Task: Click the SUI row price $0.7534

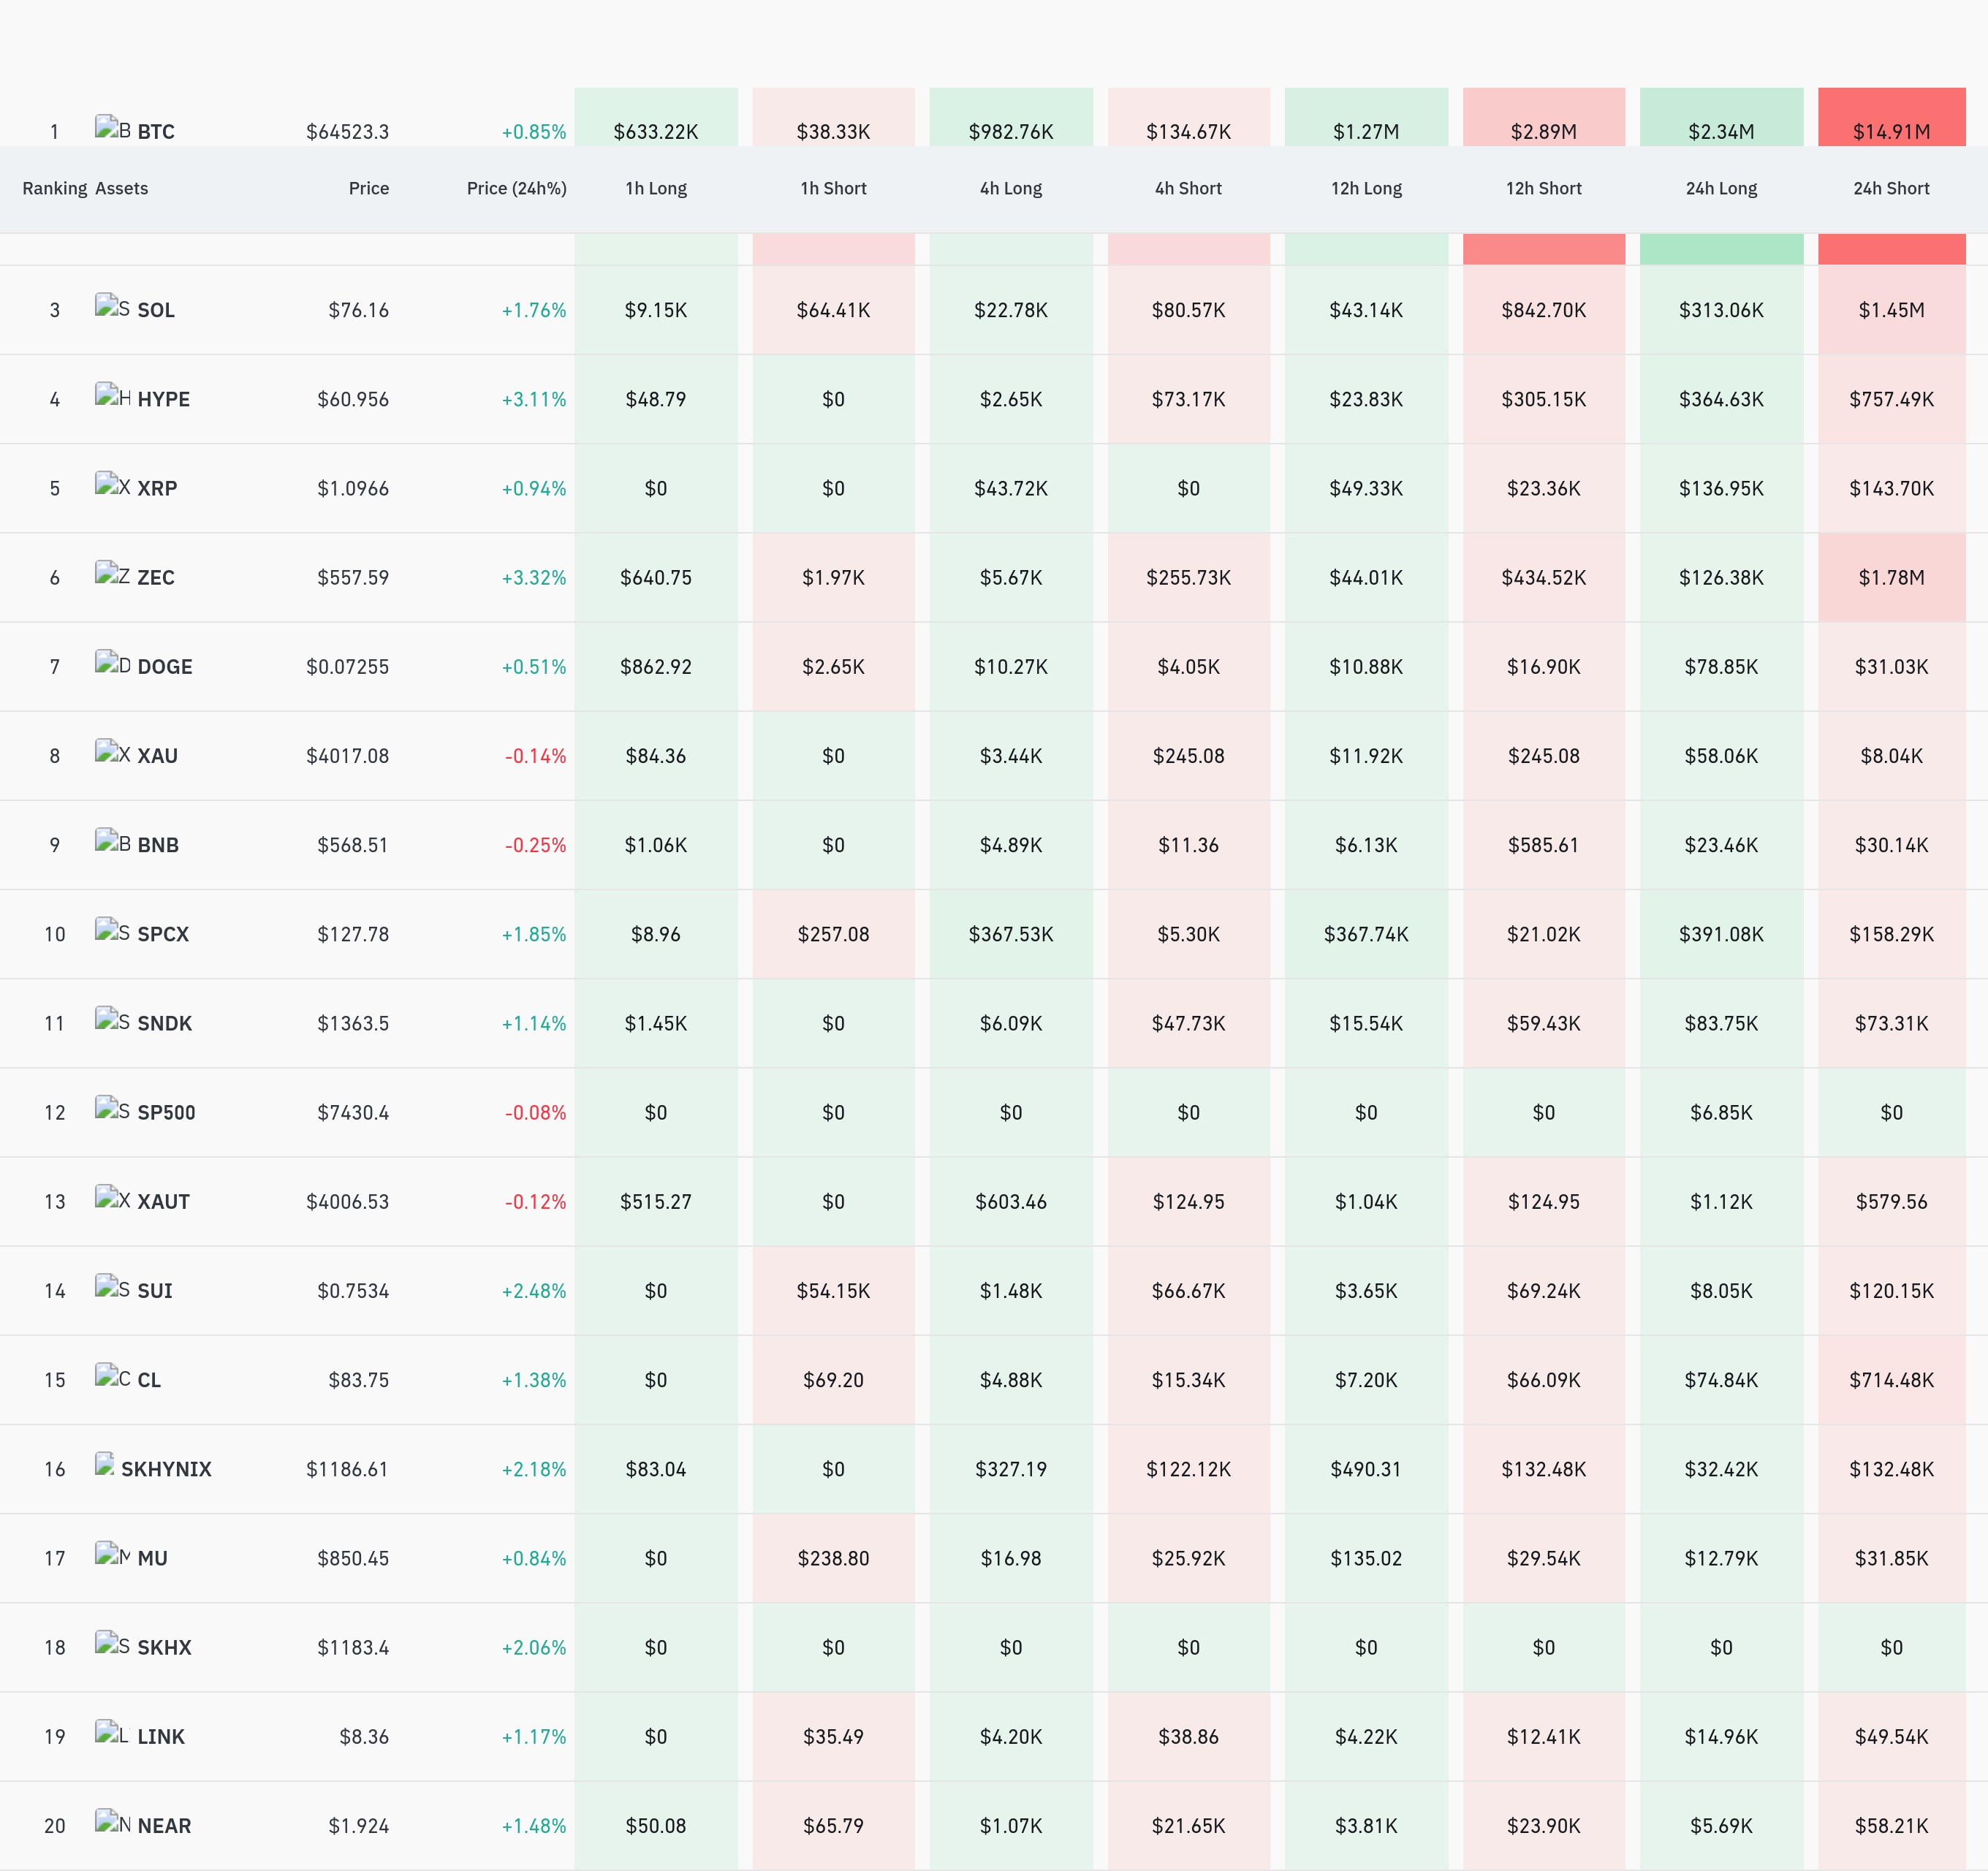Action: coord(353,1290)
